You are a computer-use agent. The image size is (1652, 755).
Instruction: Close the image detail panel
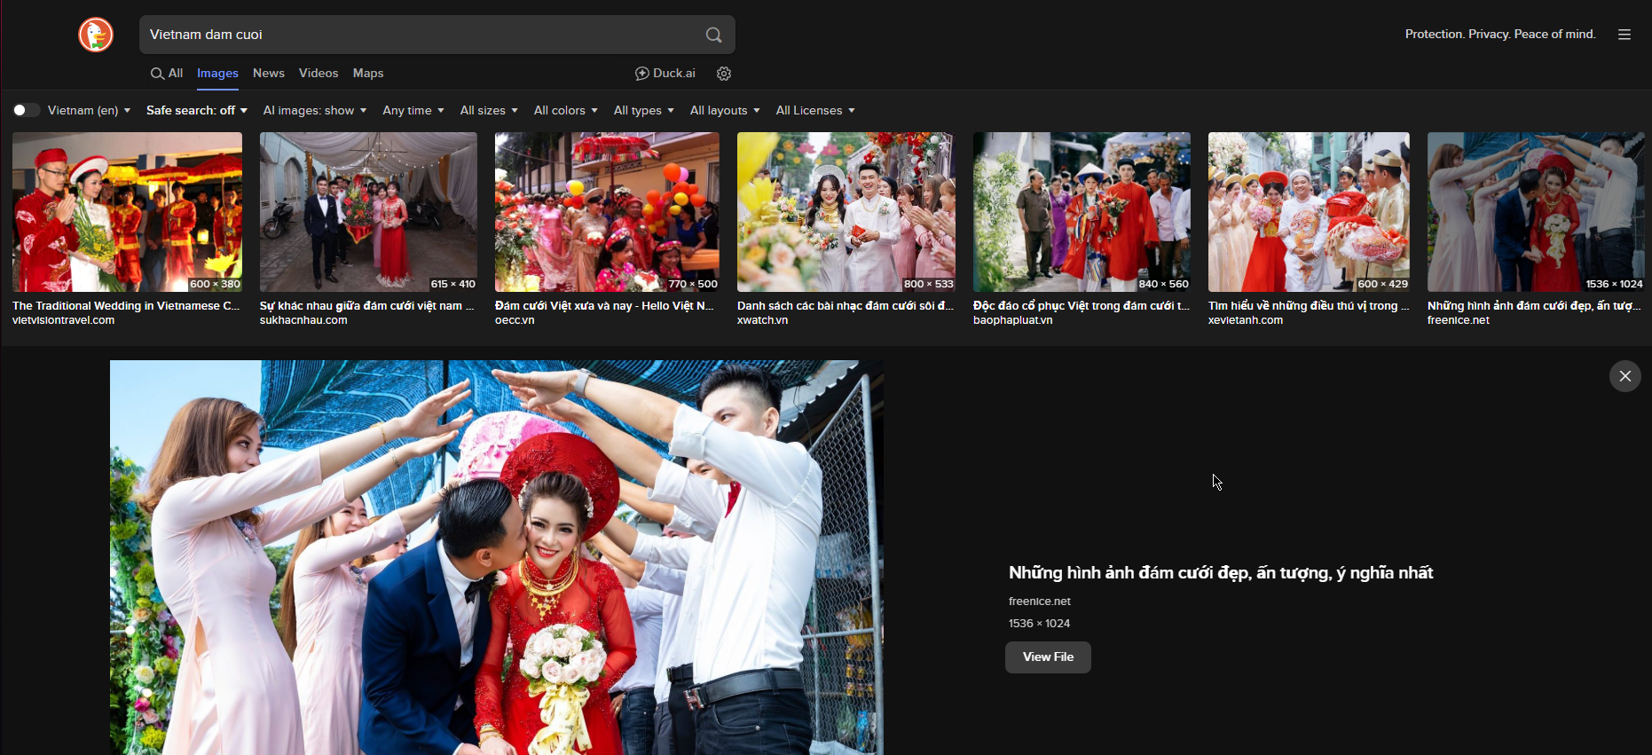click(1625, 376)
